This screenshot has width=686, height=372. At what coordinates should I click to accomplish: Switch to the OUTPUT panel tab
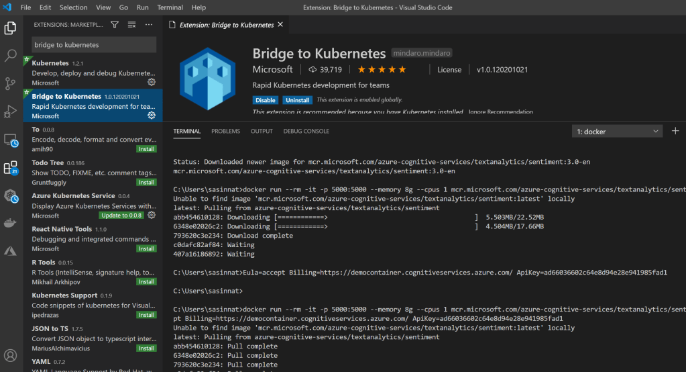262,131
